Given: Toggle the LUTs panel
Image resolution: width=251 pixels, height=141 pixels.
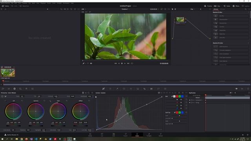Looking at the screenshot, I should pyautogui.click(x=14, y=6).
